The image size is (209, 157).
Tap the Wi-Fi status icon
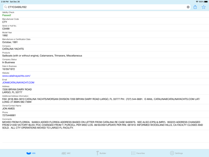coord(197,2)
